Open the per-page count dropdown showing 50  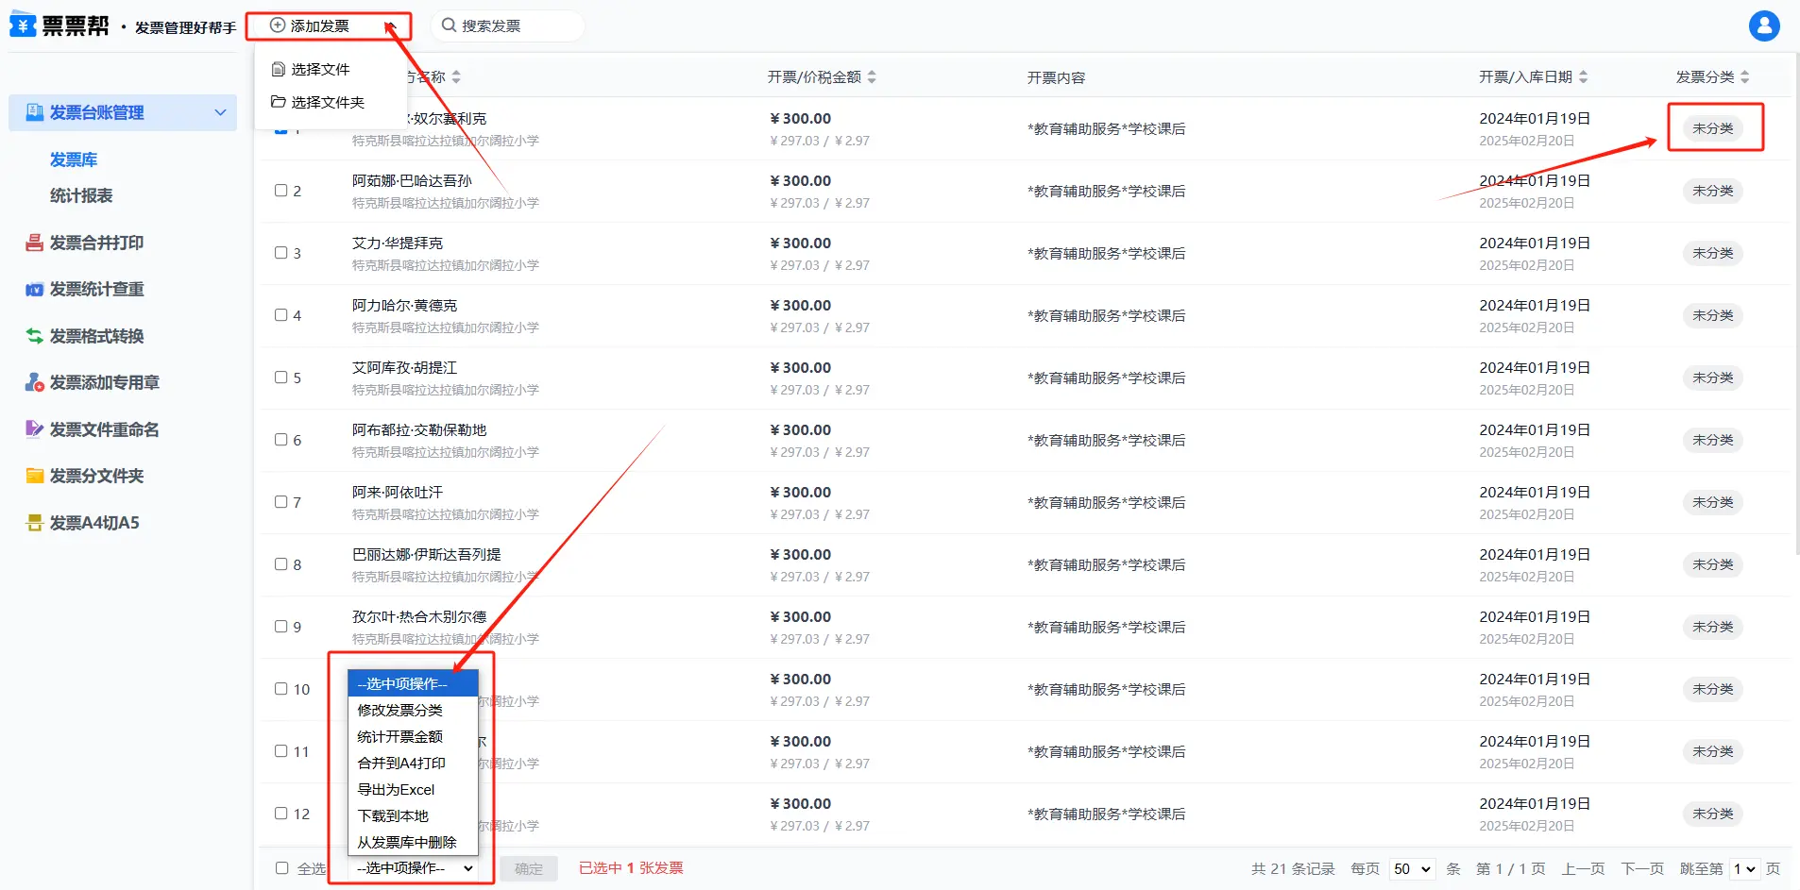click(1412, 868)
